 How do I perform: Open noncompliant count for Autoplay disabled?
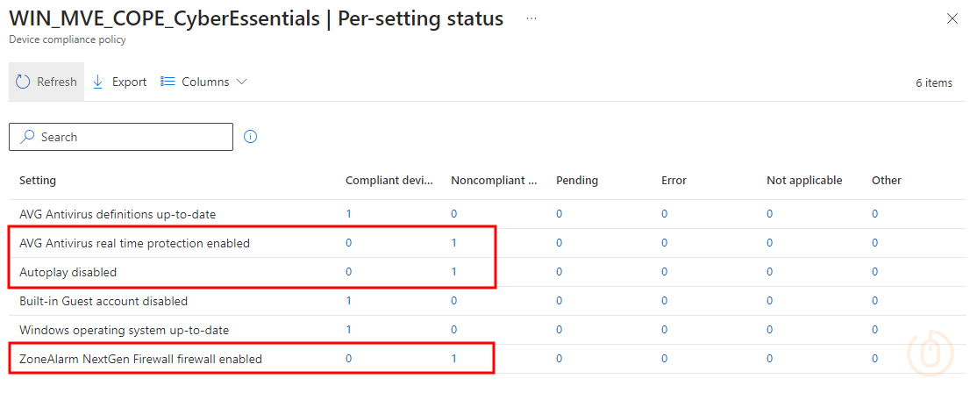tap(454, 272)
